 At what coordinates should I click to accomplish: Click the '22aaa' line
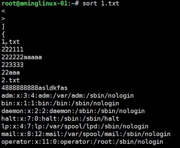(11, 72)
